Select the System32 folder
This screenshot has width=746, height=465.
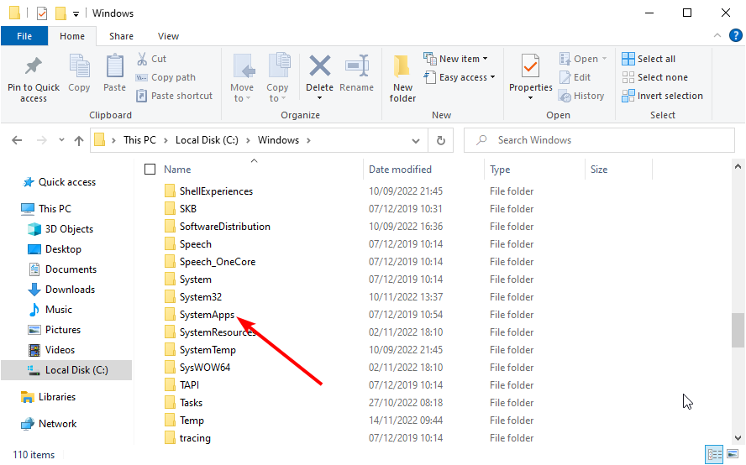click(200, 296)
